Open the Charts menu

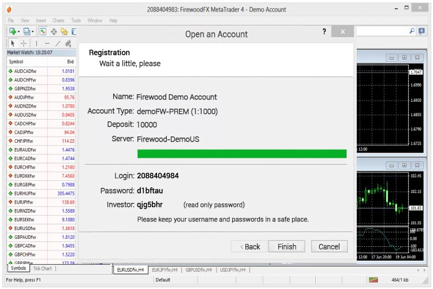point(58,20)
